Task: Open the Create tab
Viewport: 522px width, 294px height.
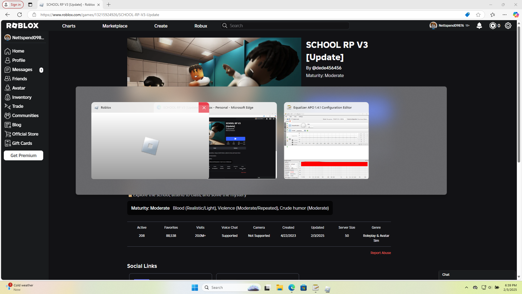Action: (x=161, y=26)
